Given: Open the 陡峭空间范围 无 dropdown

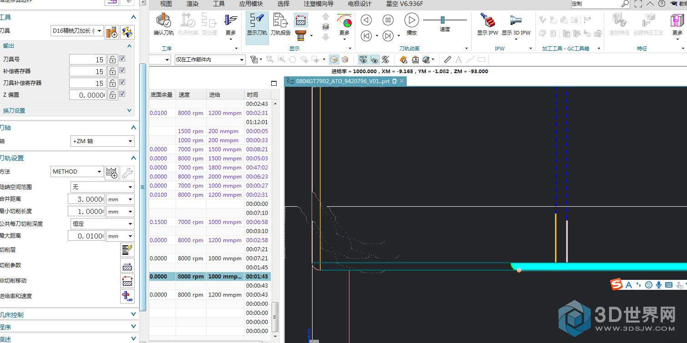Looking at the screenshot, I should pyautogui.click(x=102, y=187).
